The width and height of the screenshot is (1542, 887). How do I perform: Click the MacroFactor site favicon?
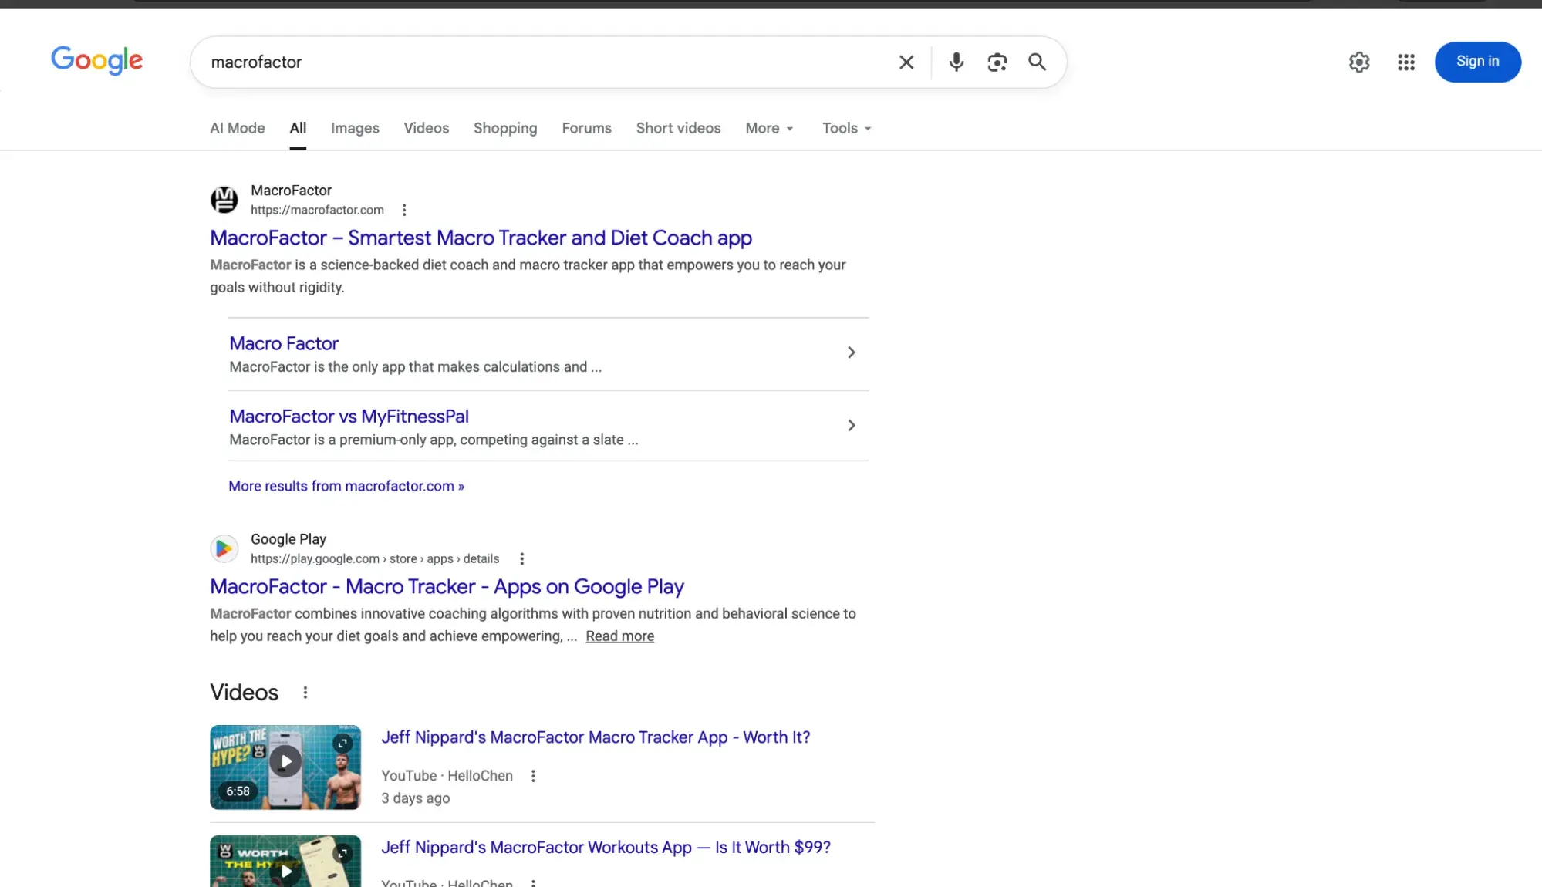pyautogui.click(x=224, y=200)
